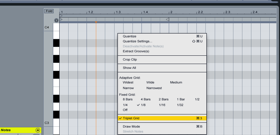
Task: Click beat 1.2 on the time ruler
Action: (91, 12)
